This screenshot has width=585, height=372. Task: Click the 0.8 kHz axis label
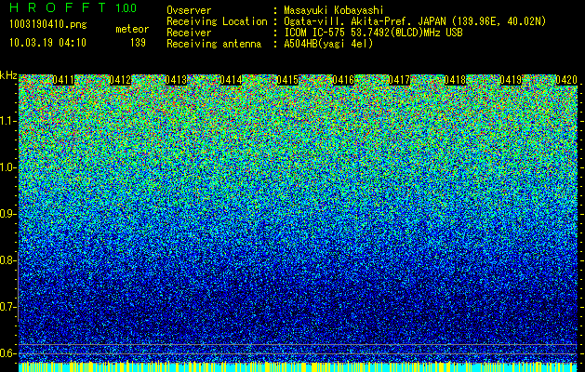[x=8, y=260]
